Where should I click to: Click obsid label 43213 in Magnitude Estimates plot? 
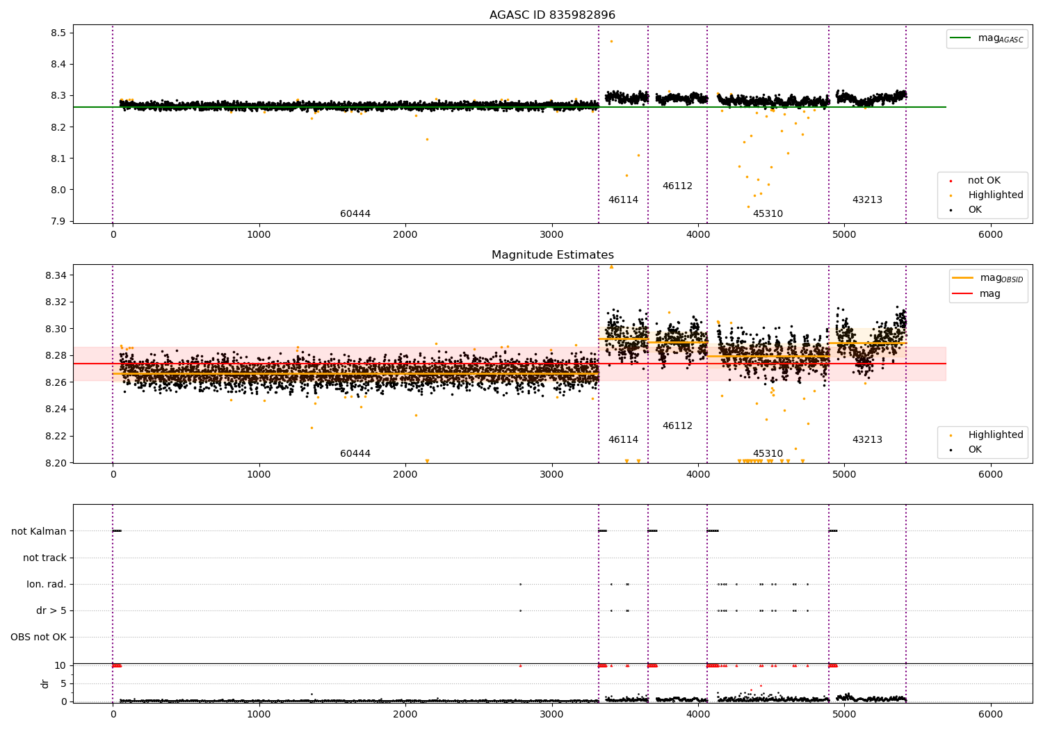(x=867, y=440)
